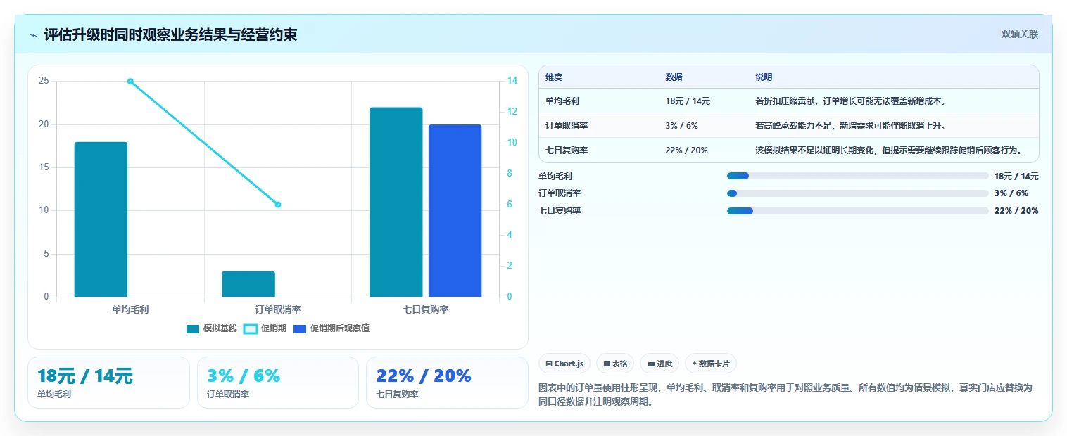The height and width of the screenshot is (436, 1067).
Task: Click the 双轴关联 badge in the header
Action: [x=1019, y=34]
